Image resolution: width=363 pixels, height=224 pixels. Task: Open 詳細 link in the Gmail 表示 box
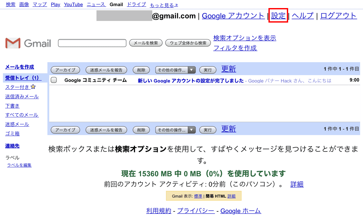[231, 196]
